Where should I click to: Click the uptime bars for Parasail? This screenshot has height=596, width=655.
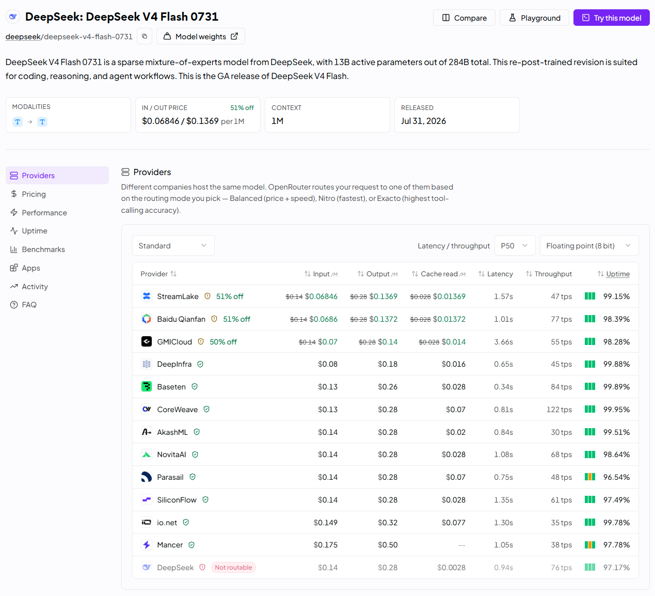tap(590, 477)
